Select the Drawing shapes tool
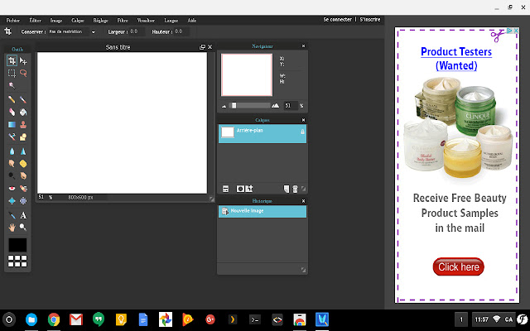This screenshot has height=331, width=530. [x=23, y=137]
